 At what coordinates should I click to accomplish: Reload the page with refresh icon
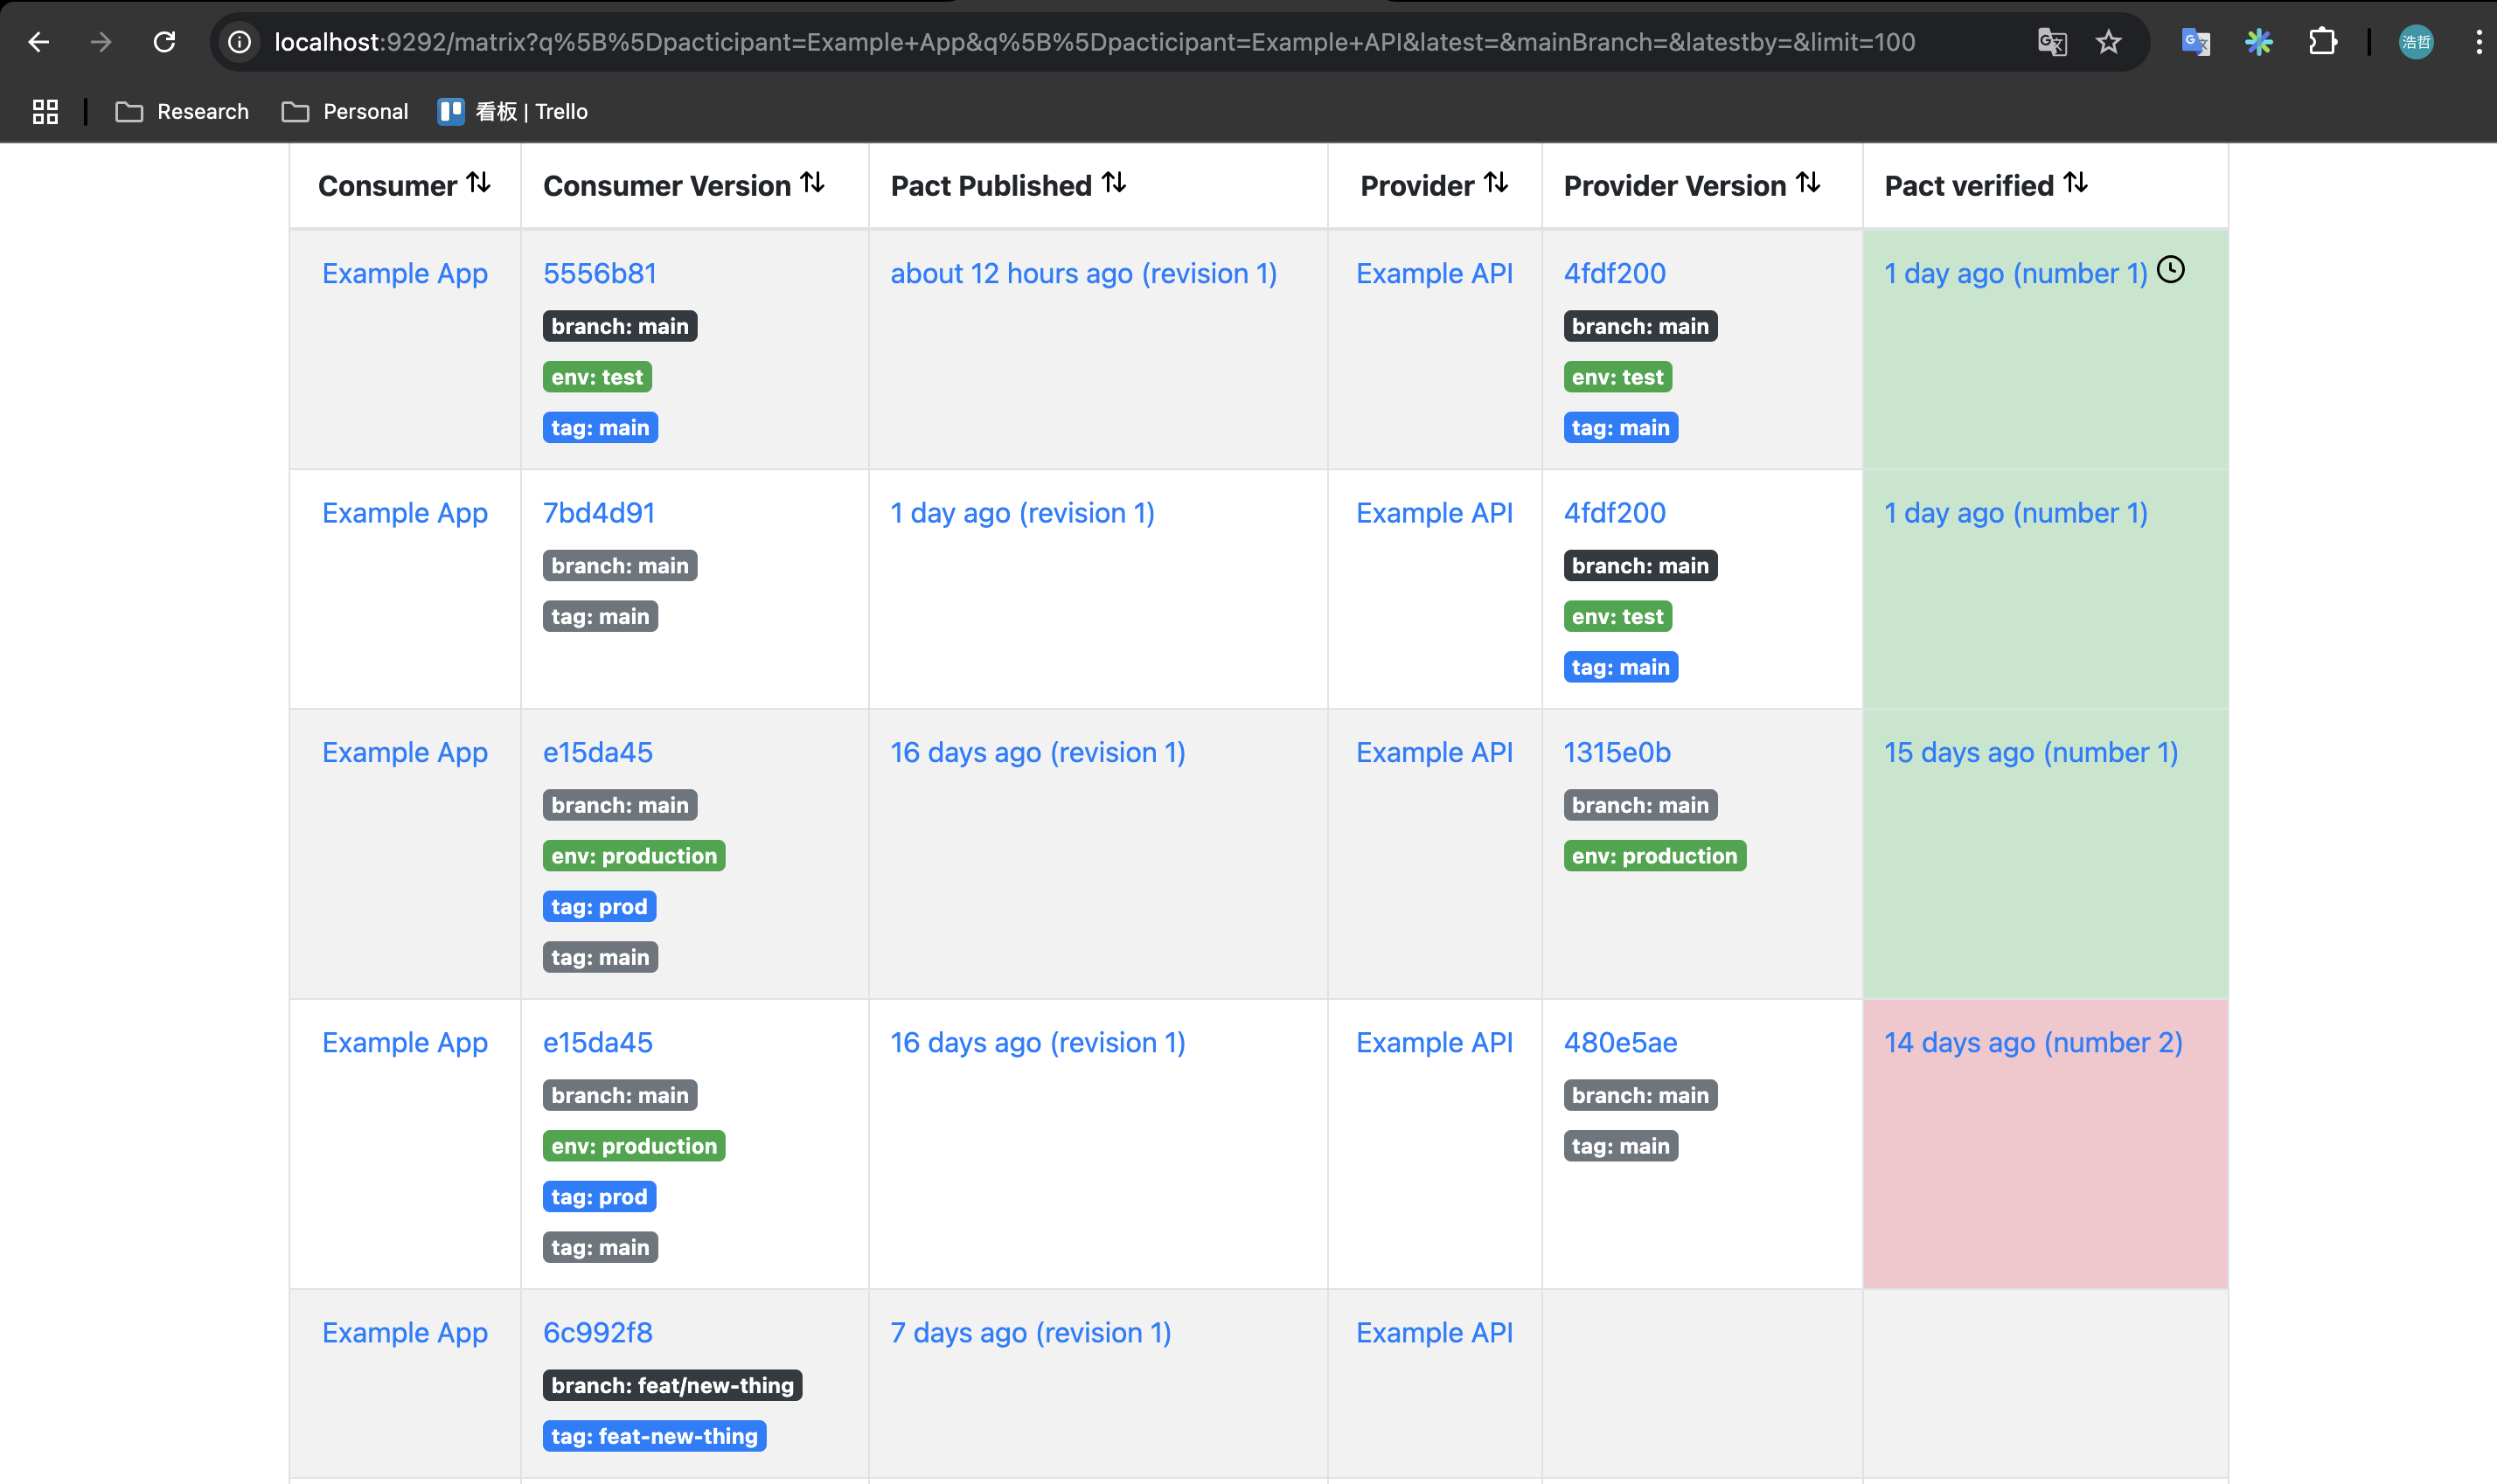164,42
